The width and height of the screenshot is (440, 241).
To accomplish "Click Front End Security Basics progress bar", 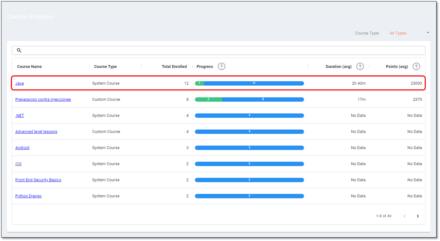I will pyautogui.click(x=249, y=180).
